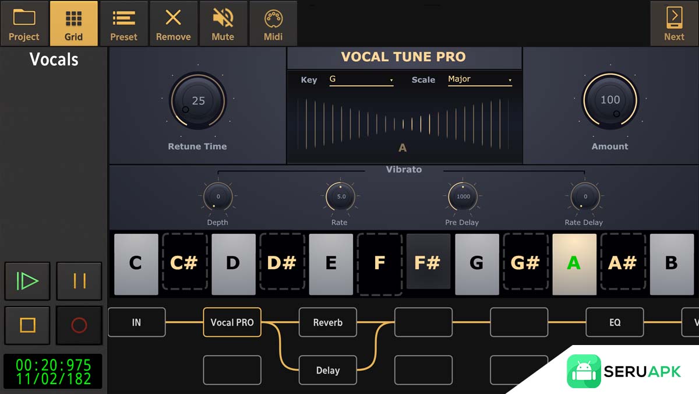Toggle the F# note key
The width and height of the screenshot is (699, 394).
pos(428,263)
